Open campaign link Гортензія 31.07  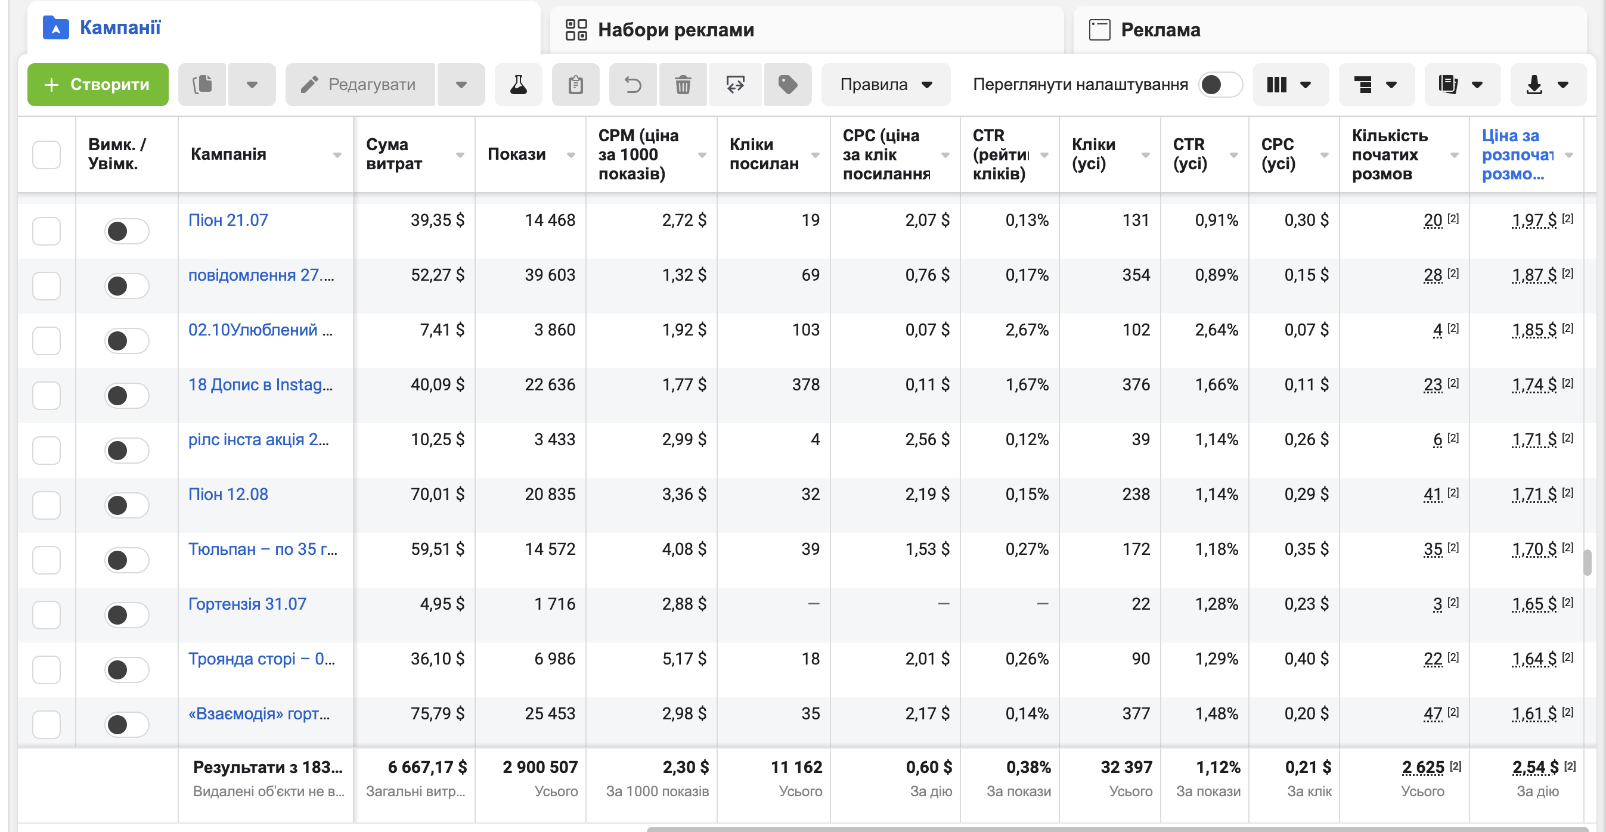247,603
